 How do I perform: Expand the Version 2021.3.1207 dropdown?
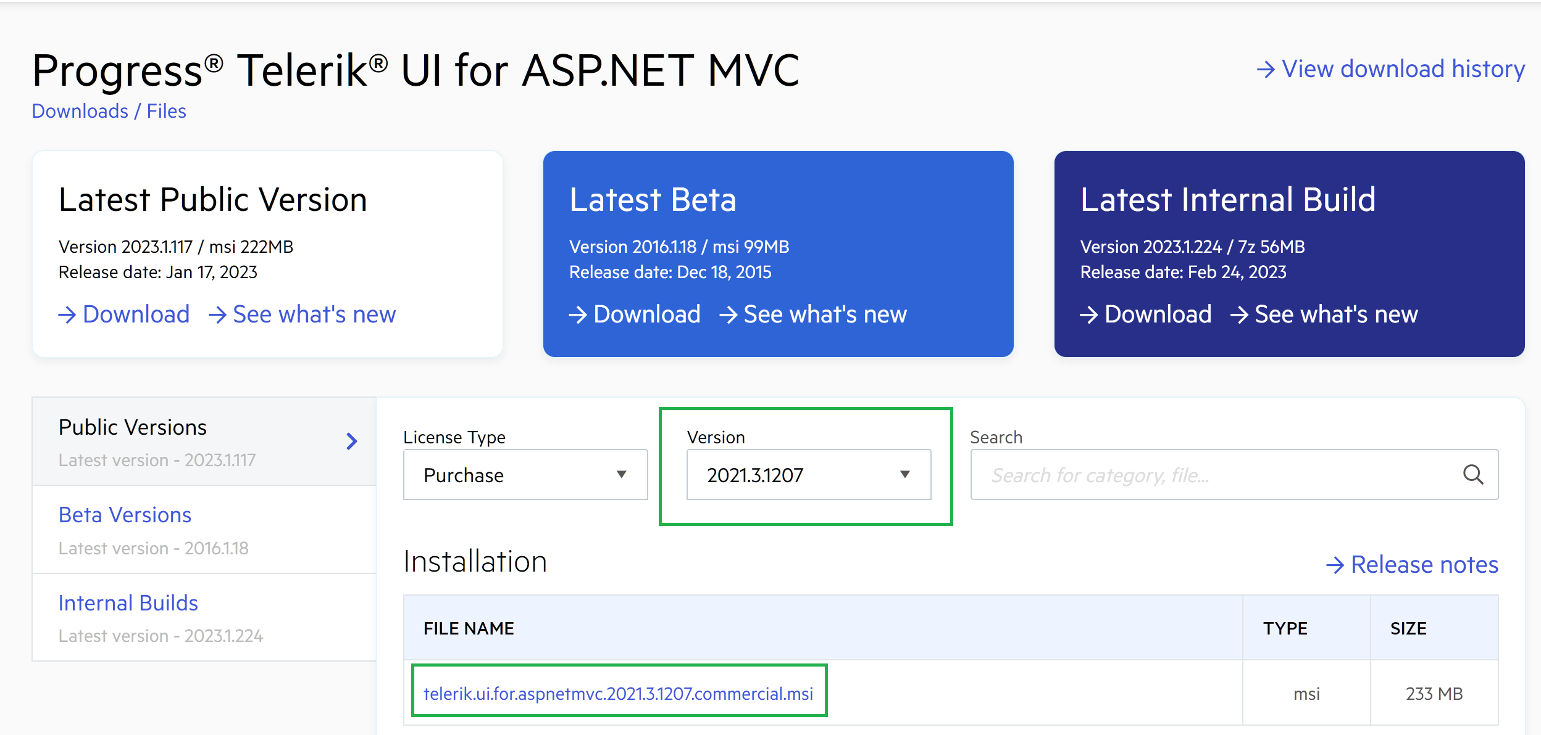[904, 474]
